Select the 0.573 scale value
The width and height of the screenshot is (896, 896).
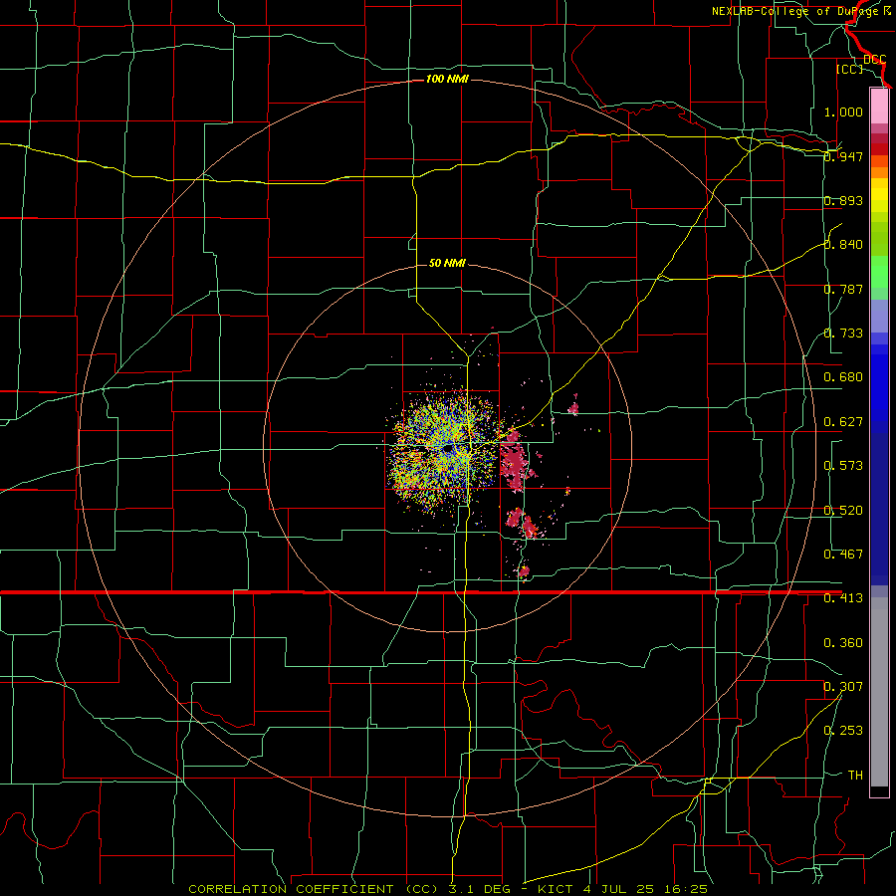pos(843,466)
